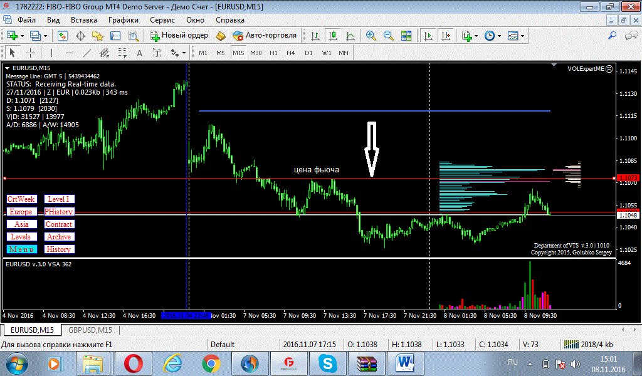Open Skype from the taskbar

coord(327,363)
